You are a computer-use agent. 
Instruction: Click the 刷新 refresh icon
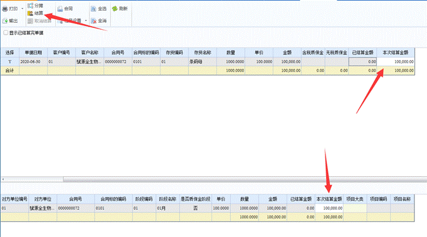click(115, 9)
